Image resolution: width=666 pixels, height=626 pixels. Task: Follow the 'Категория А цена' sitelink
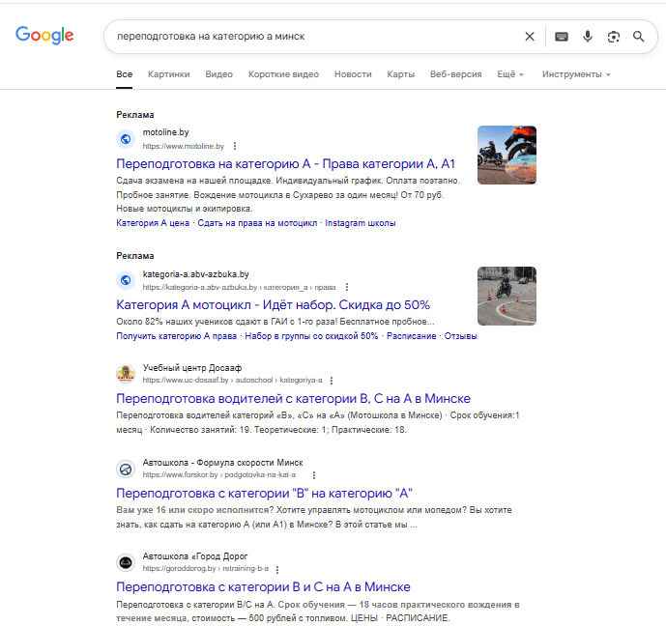click(153, 223)
